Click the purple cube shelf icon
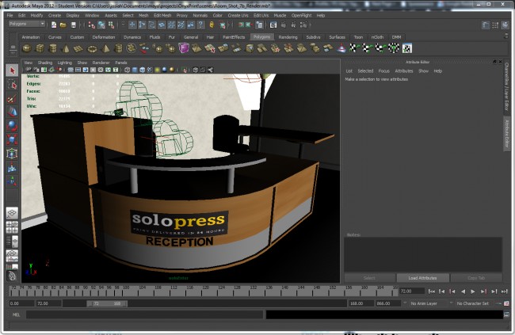The image size is (515, 335). click(184, 48)
